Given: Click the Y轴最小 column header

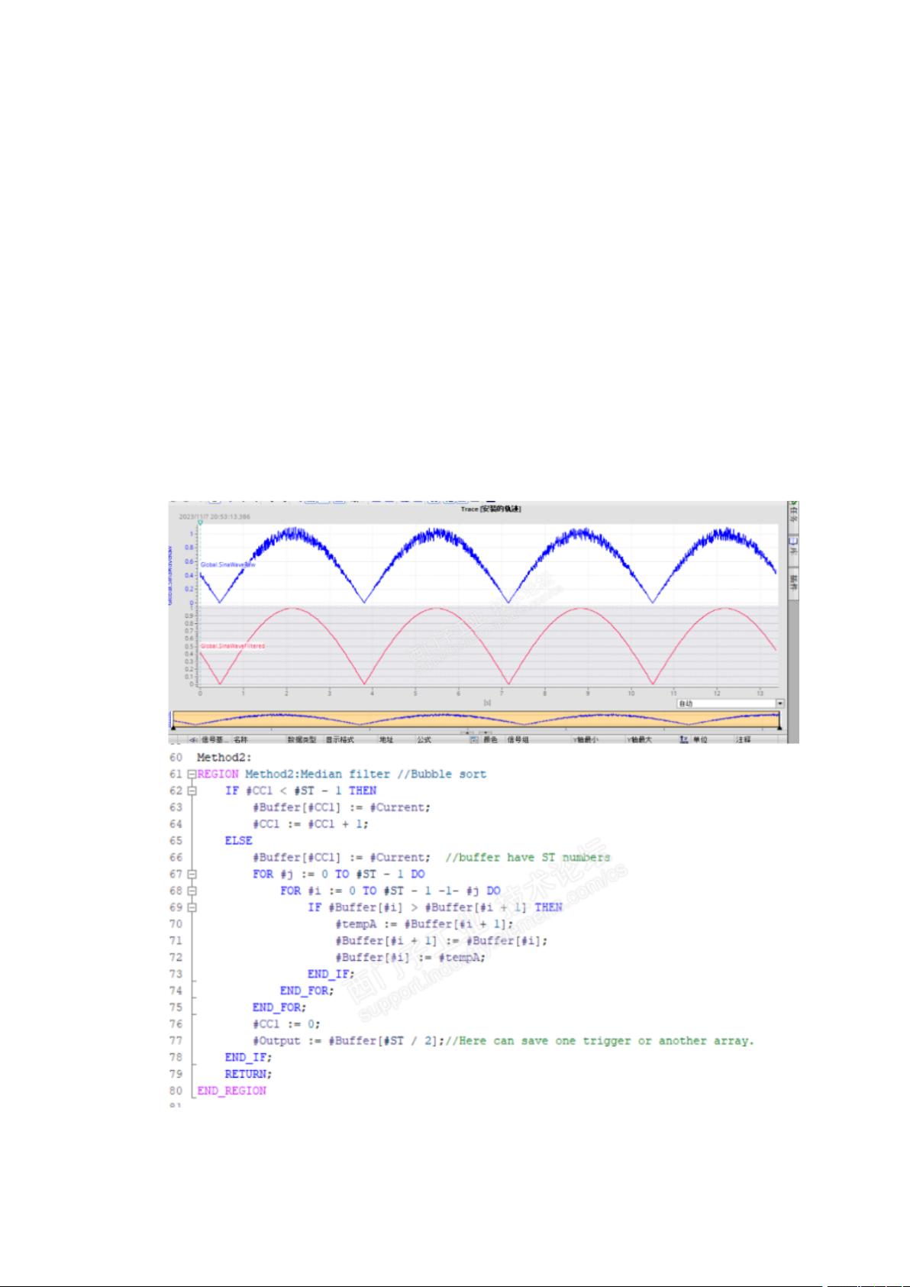Looking at the screenshot, I should coord(587,739).
